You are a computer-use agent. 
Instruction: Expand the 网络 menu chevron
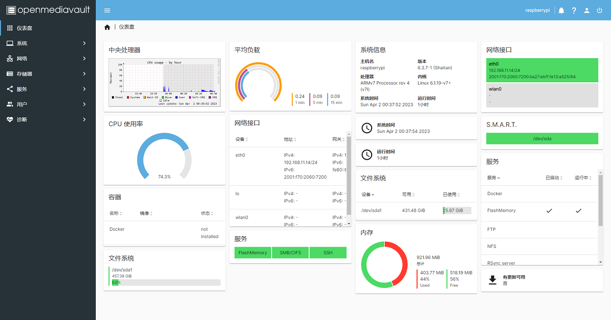click(x=84, y=59)
